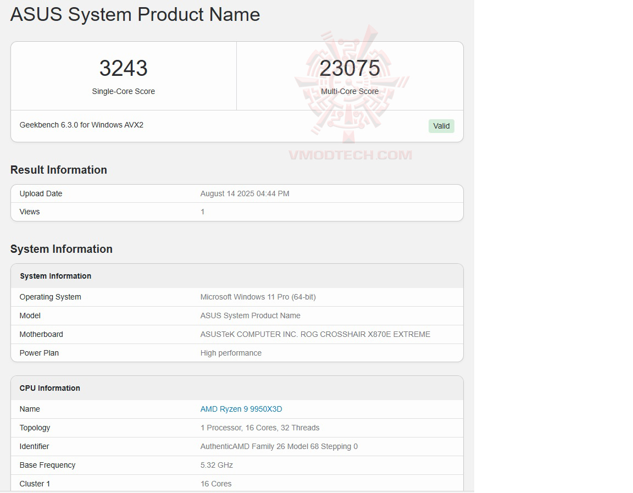
Task: Open the AMD Ryzen 9 9950X3D processor link
Action: click(241, 409)
